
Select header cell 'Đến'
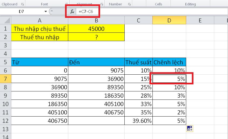96,62
